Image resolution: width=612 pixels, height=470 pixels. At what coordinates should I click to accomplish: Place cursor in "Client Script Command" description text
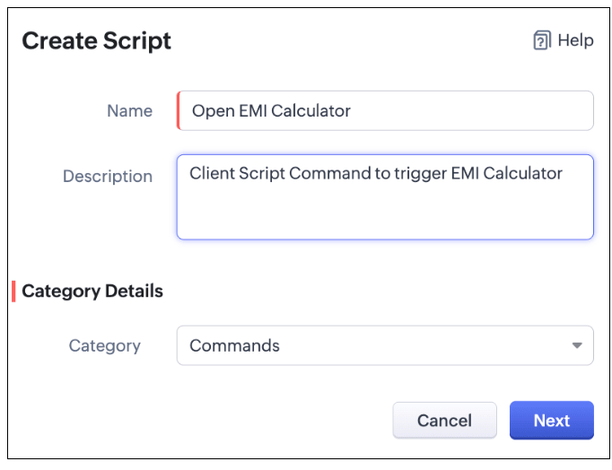(x=289, y=173)
